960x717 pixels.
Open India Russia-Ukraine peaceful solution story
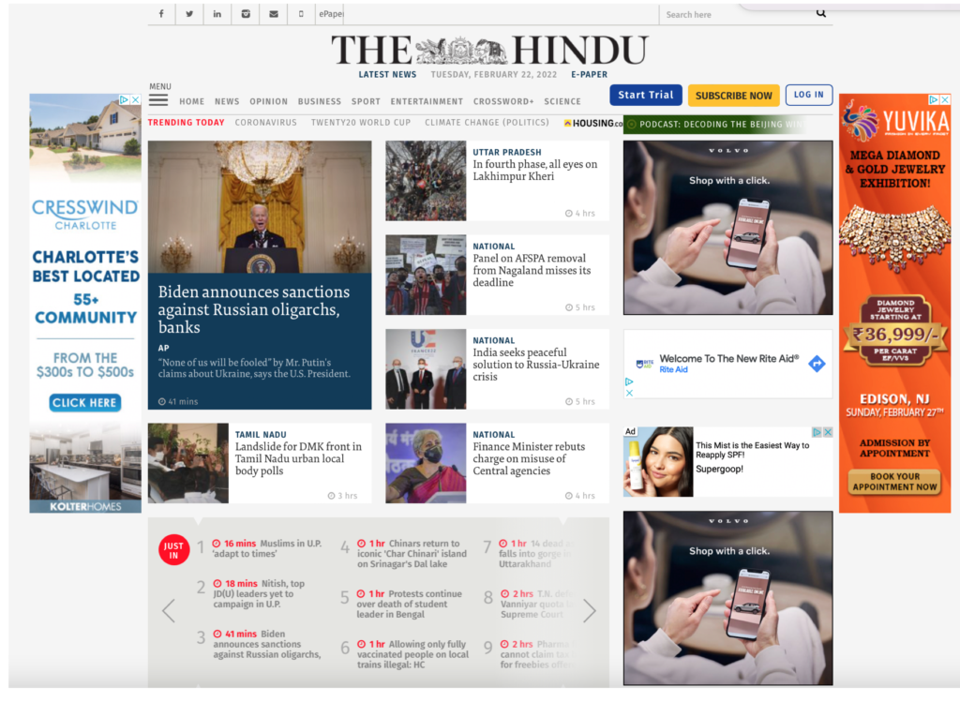tap(535, 365)
